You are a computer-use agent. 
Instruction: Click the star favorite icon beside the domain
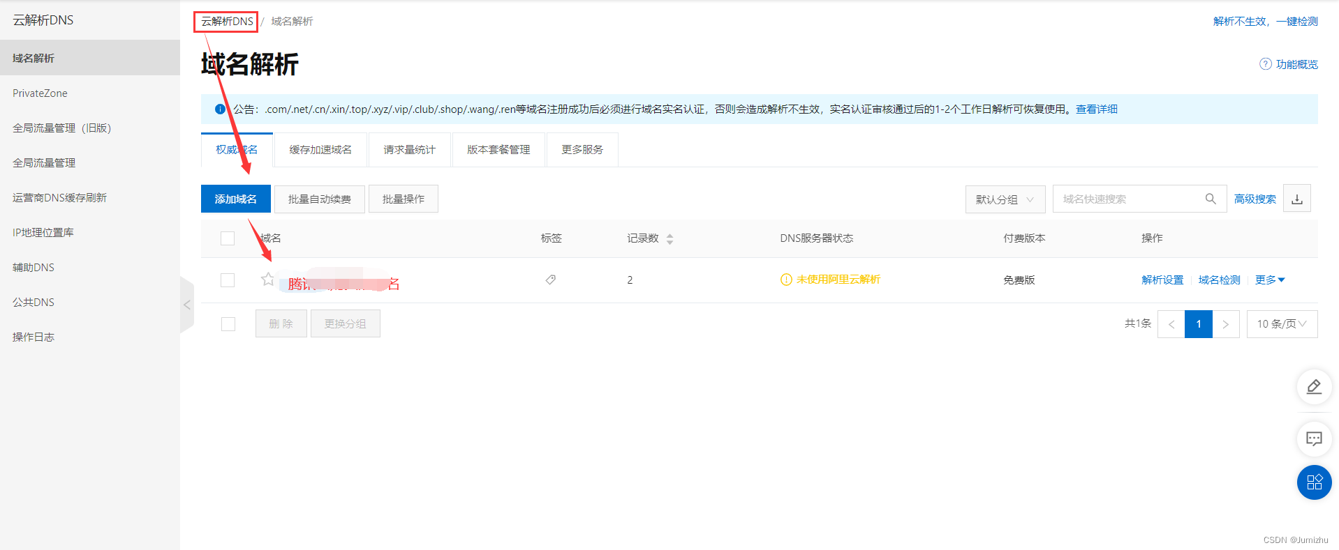click(267, 280)
